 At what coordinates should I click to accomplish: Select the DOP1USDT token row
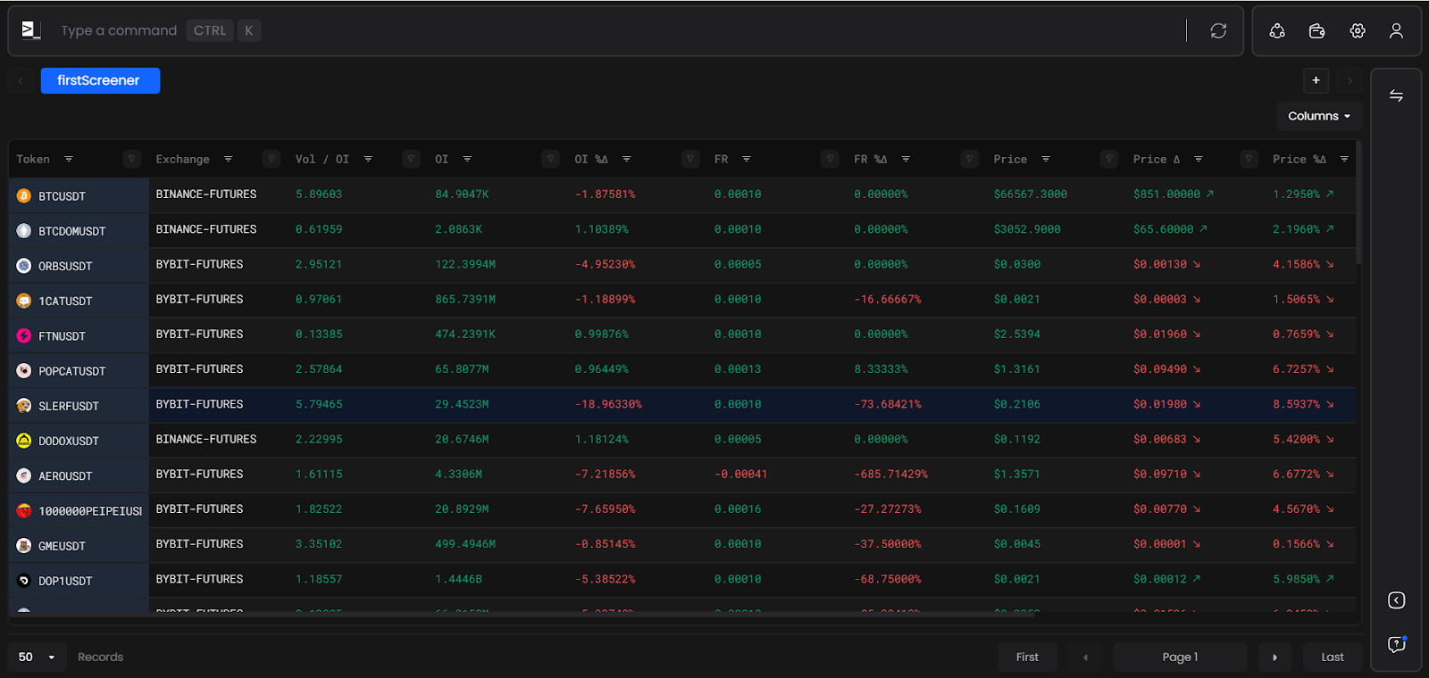point(682,580)
